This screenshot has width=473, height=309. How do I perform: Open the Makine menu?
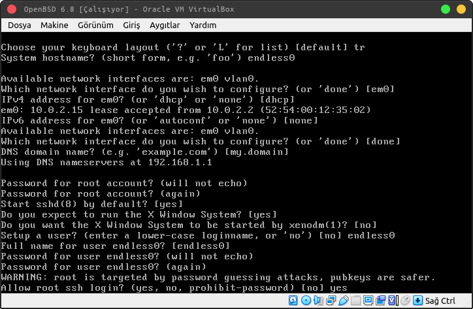[x=54, y=25]
